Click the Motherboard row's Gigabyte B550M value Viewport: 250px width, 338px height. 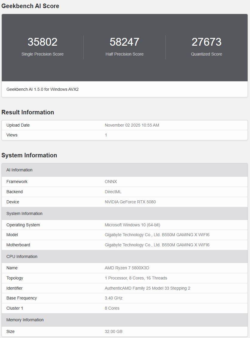coord(157,245)
